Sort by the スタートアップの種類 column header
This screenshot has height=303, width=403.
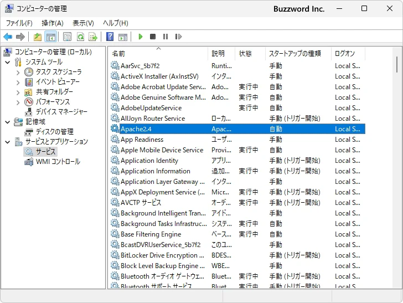294,54
